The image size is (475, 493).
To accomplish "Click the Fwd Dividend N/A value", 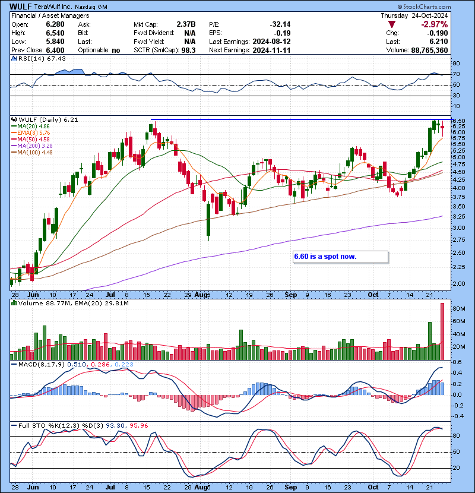I will (x=190, y=33).
